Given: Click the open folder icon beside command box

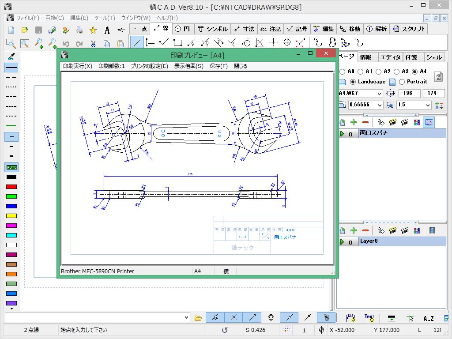Looking at the screenshot, I should tap(198, 318).
